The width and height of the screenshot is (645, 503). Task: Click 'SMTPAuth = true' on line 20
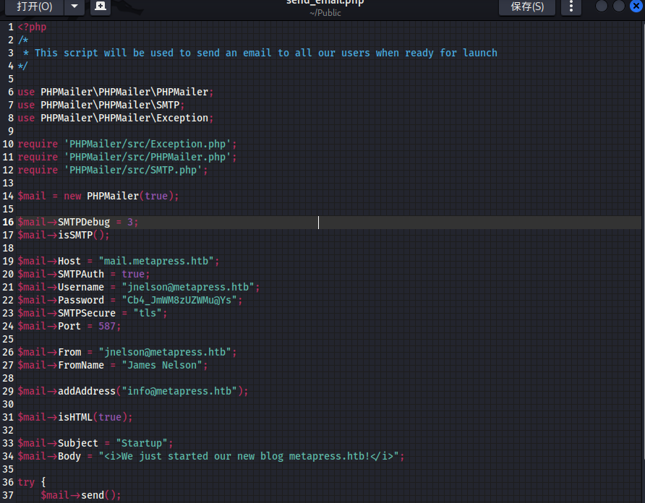click(x=101, y=275)
